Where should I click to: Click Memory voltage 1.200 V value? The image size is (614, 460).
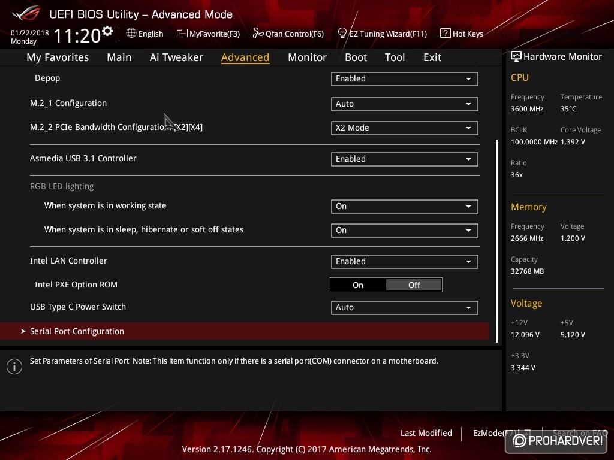(x=573, y=238)
